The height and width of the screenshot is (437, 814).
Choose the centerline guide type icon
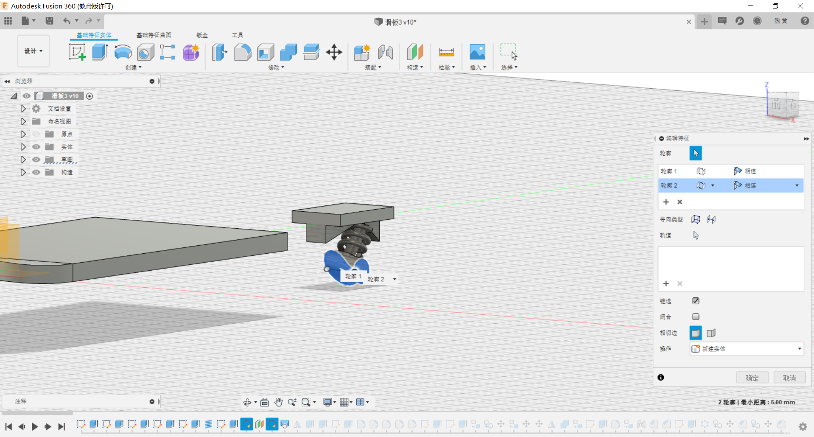tap(711, 219)
